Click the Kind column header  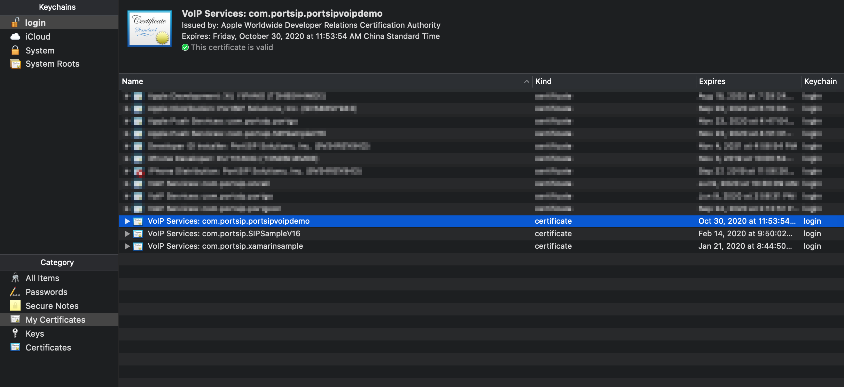pos(543,81)
